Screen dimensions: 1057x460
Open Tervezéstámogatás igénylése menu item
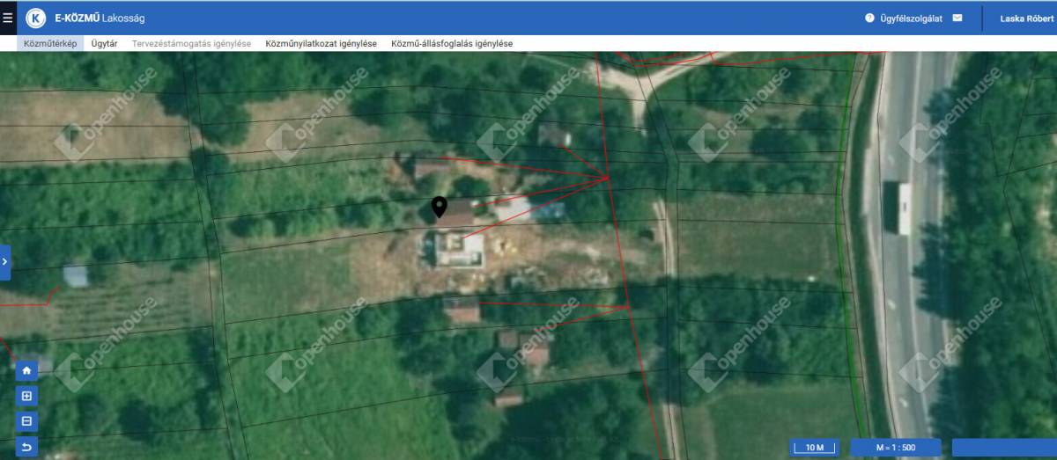click(191, 43)
